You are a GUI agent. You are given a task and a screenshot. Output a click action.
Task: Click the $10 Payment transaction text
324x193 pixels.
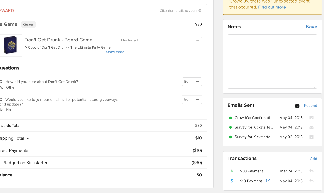pyautogui.click(x=251, y=181)
